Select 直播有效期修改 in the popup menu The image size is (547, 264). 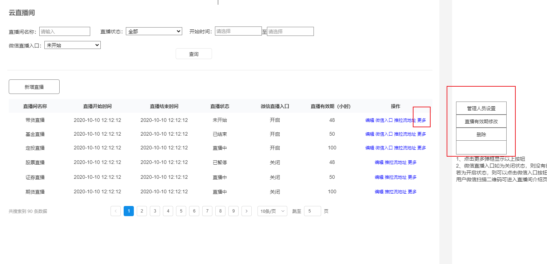pos(481,121)
